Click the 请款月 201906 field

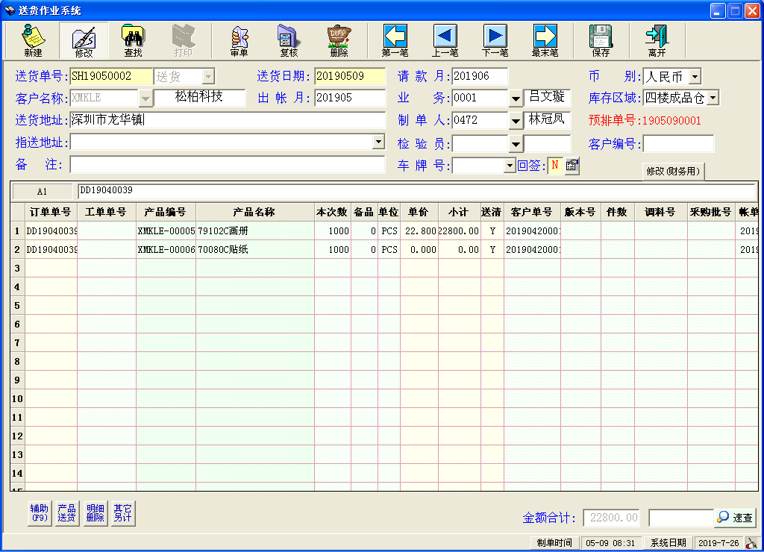pyautogui.click(x=480, y=77)
